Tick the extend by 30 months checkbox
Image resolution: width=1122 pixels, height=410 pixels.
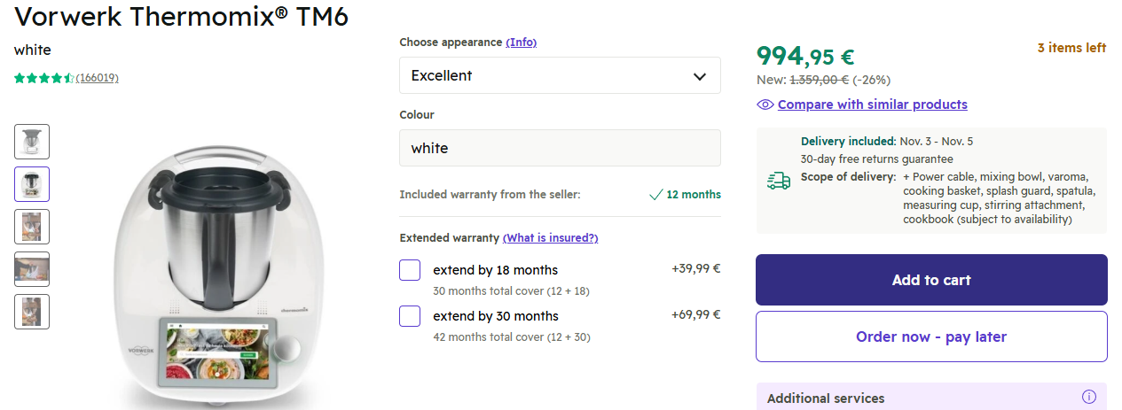click(410, 316)
